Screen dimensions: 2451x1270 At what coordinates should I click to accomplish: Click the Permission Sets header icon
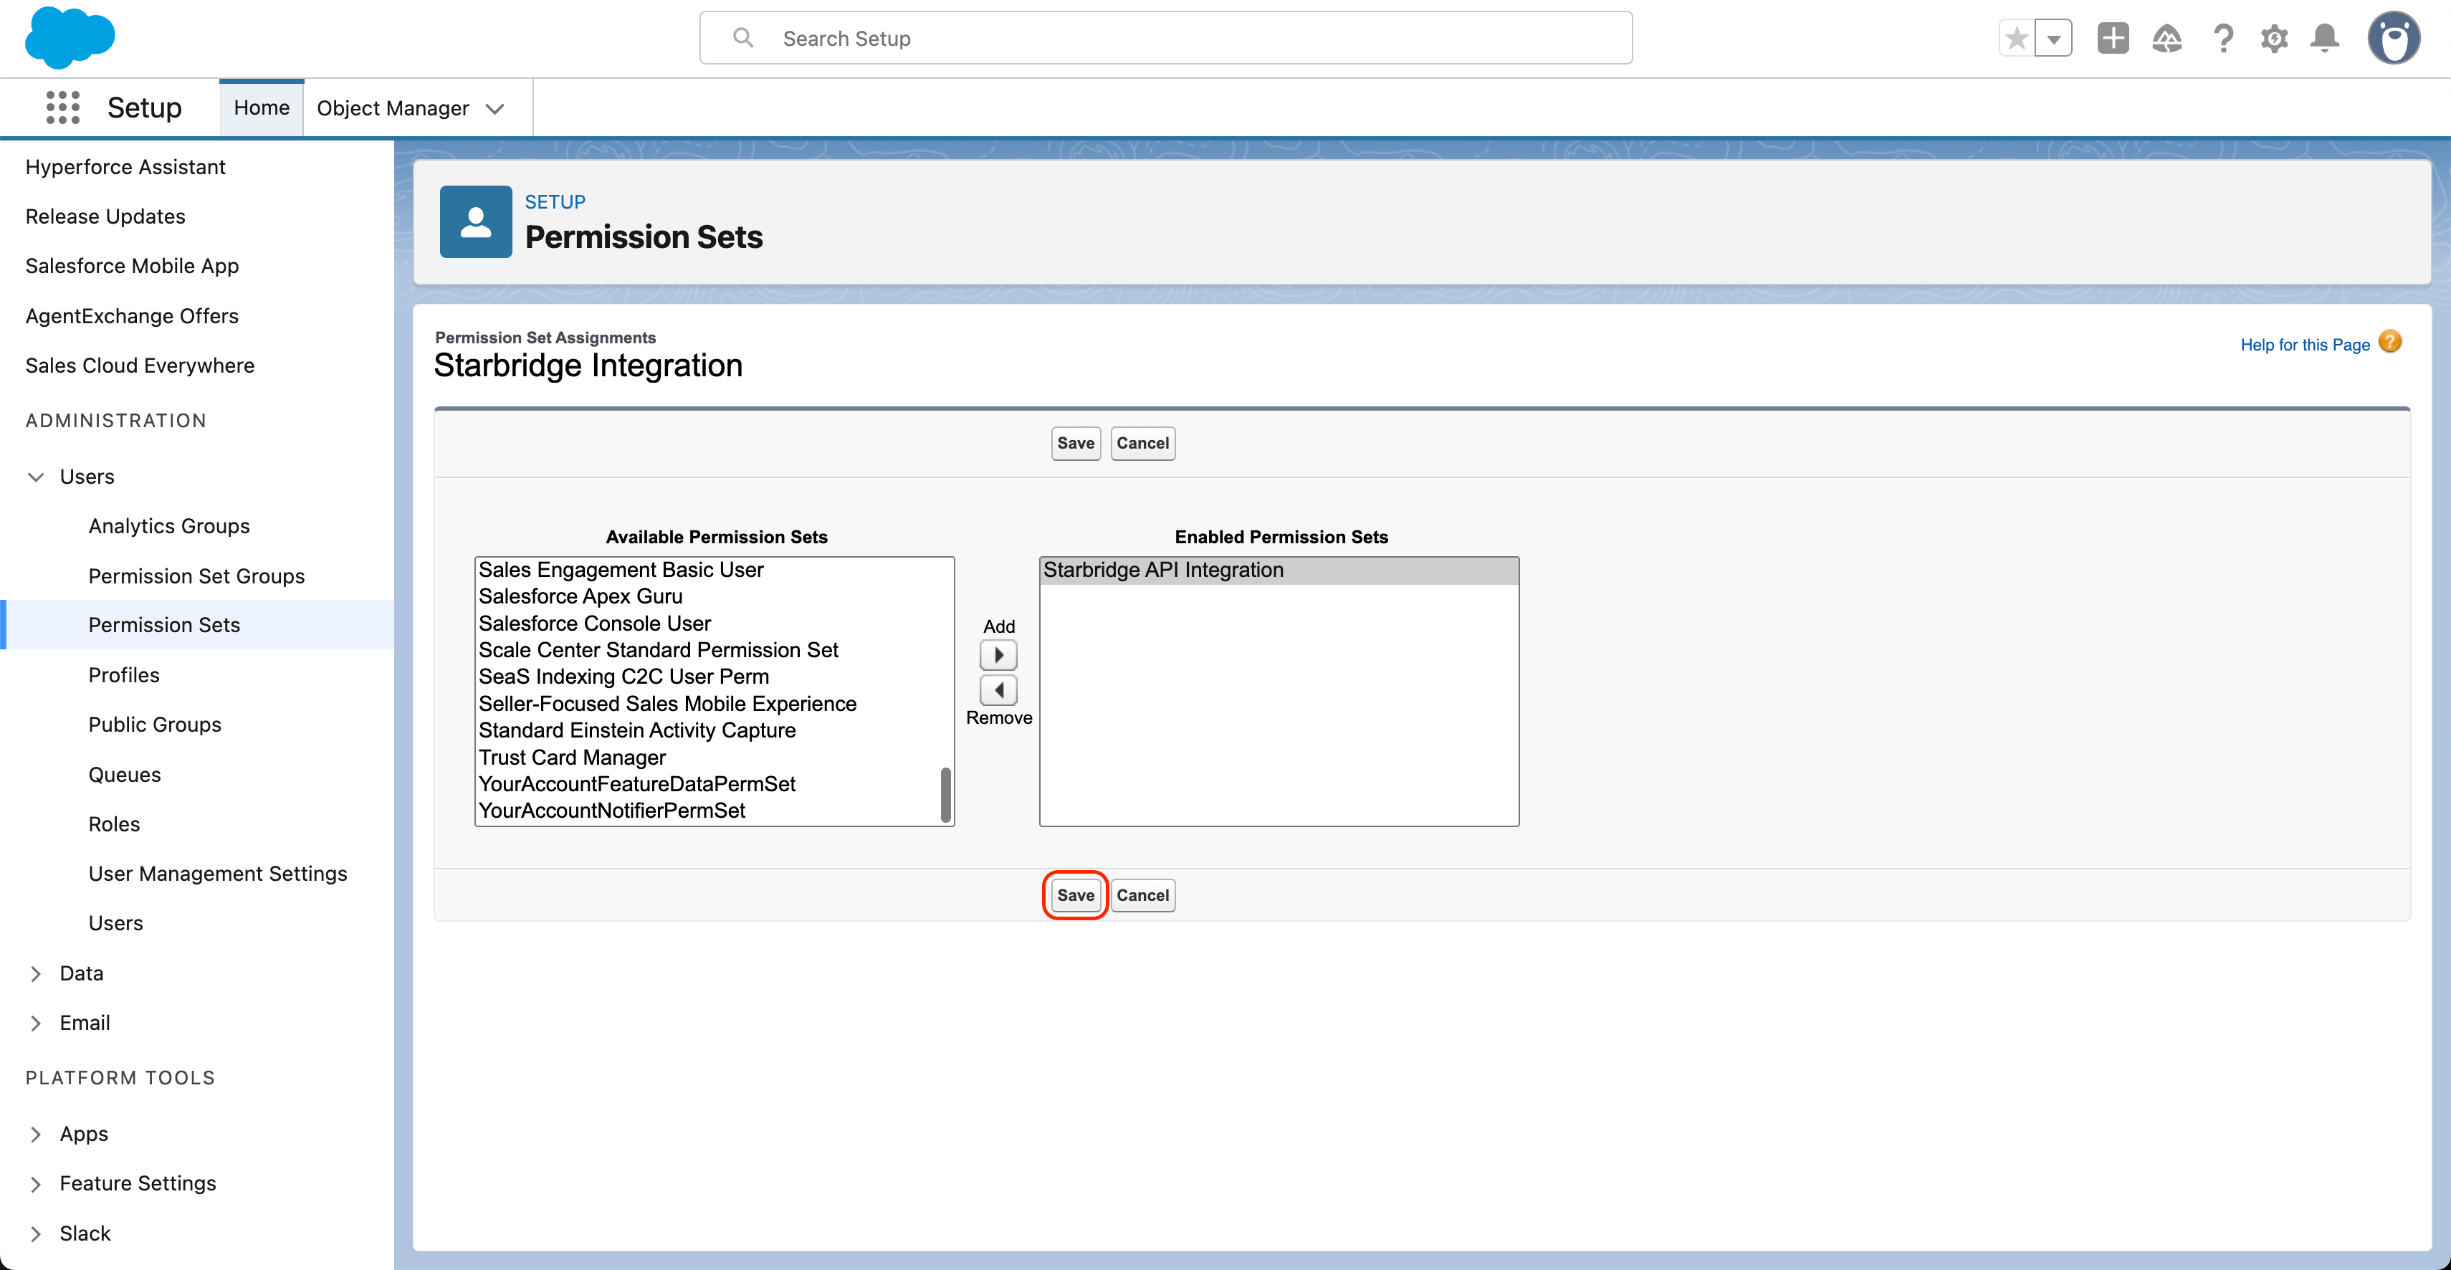(x=476, y=221)
